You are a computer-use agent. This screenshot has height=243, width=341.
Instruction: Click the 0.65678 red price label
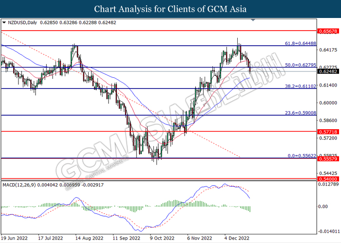click(x=328, y=31)
